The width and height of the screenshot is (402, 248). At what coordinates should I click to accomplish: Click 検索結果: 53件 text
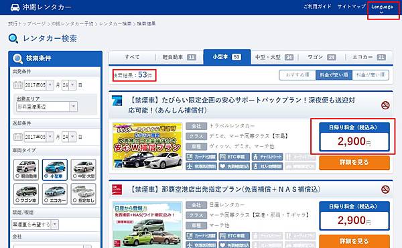pos(133,75)
